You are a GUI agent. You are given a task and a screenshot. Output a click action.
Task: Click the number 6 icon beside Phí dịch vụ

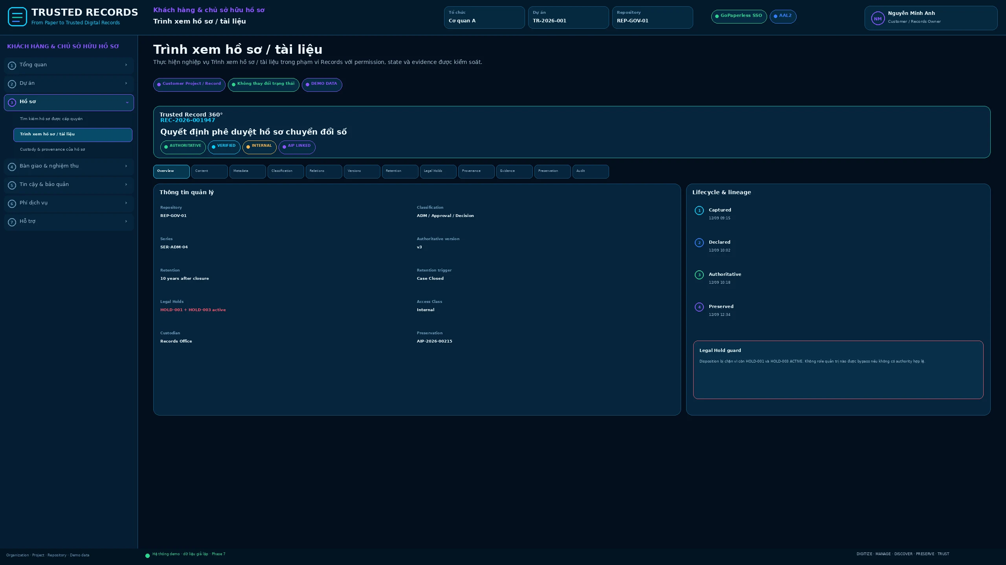(12, 204)
